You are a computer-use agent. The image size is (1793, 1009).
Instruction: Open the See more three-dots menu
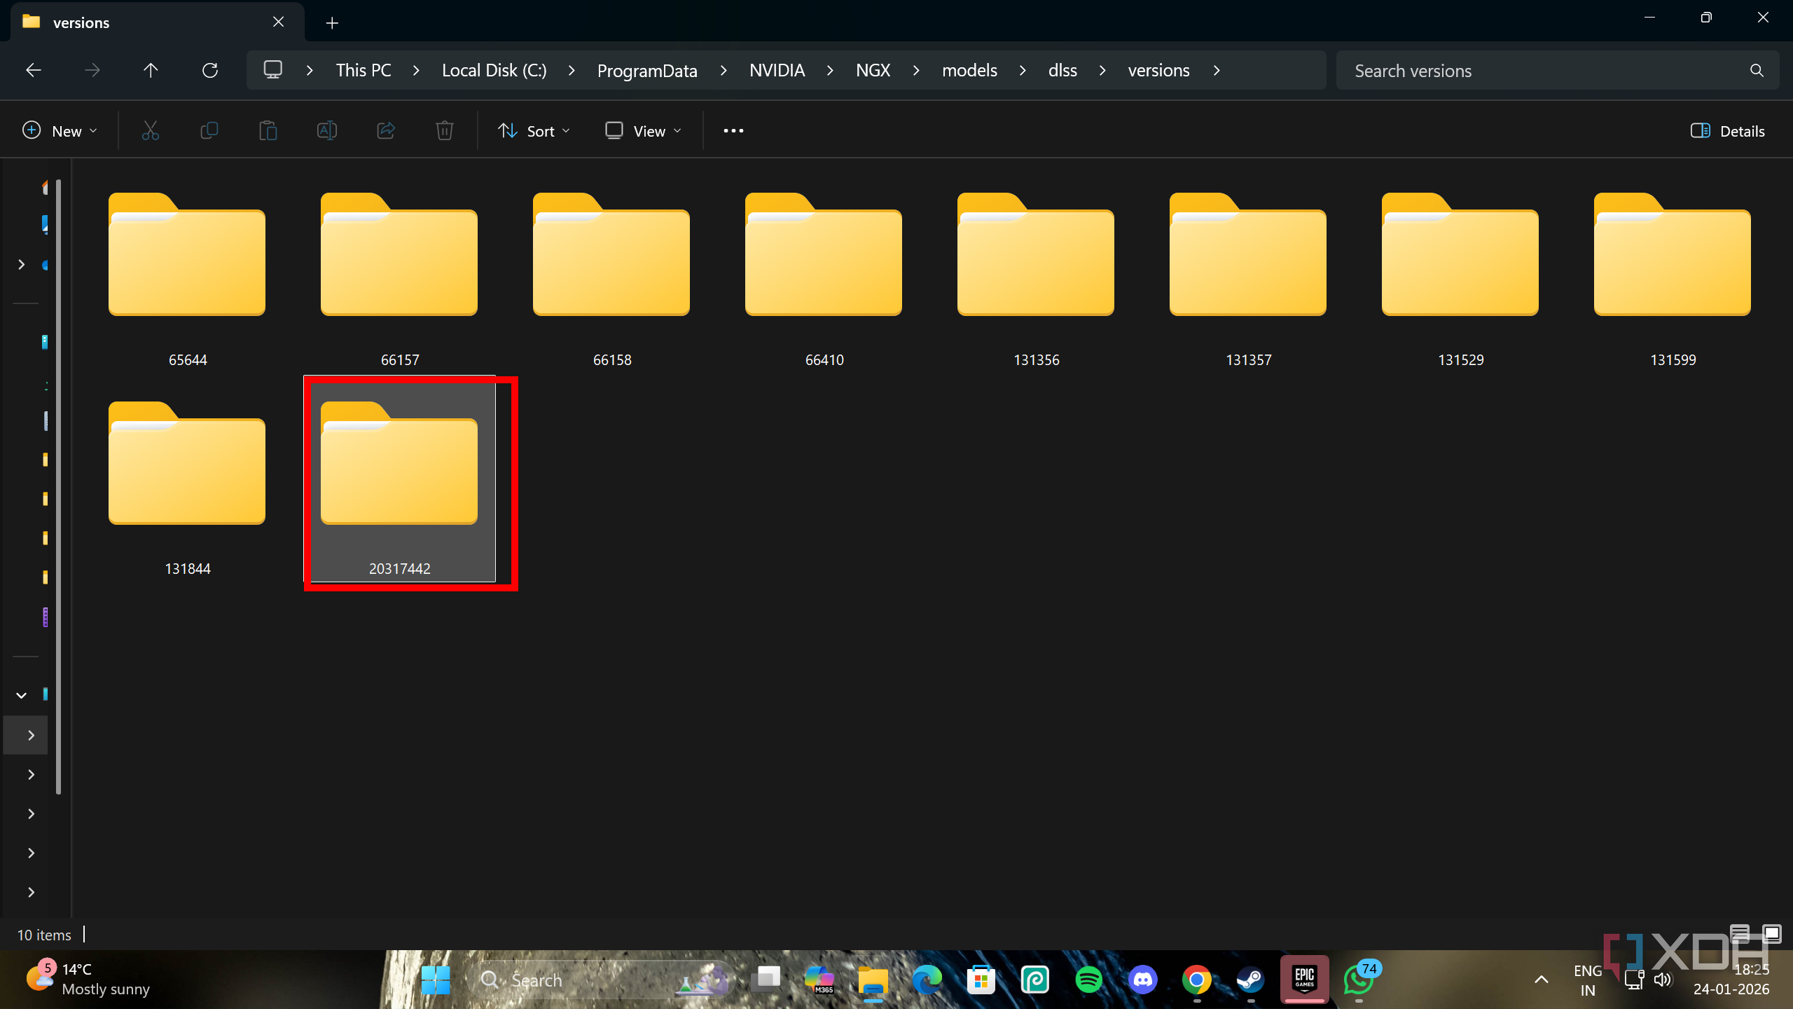[x=733, y=131]
